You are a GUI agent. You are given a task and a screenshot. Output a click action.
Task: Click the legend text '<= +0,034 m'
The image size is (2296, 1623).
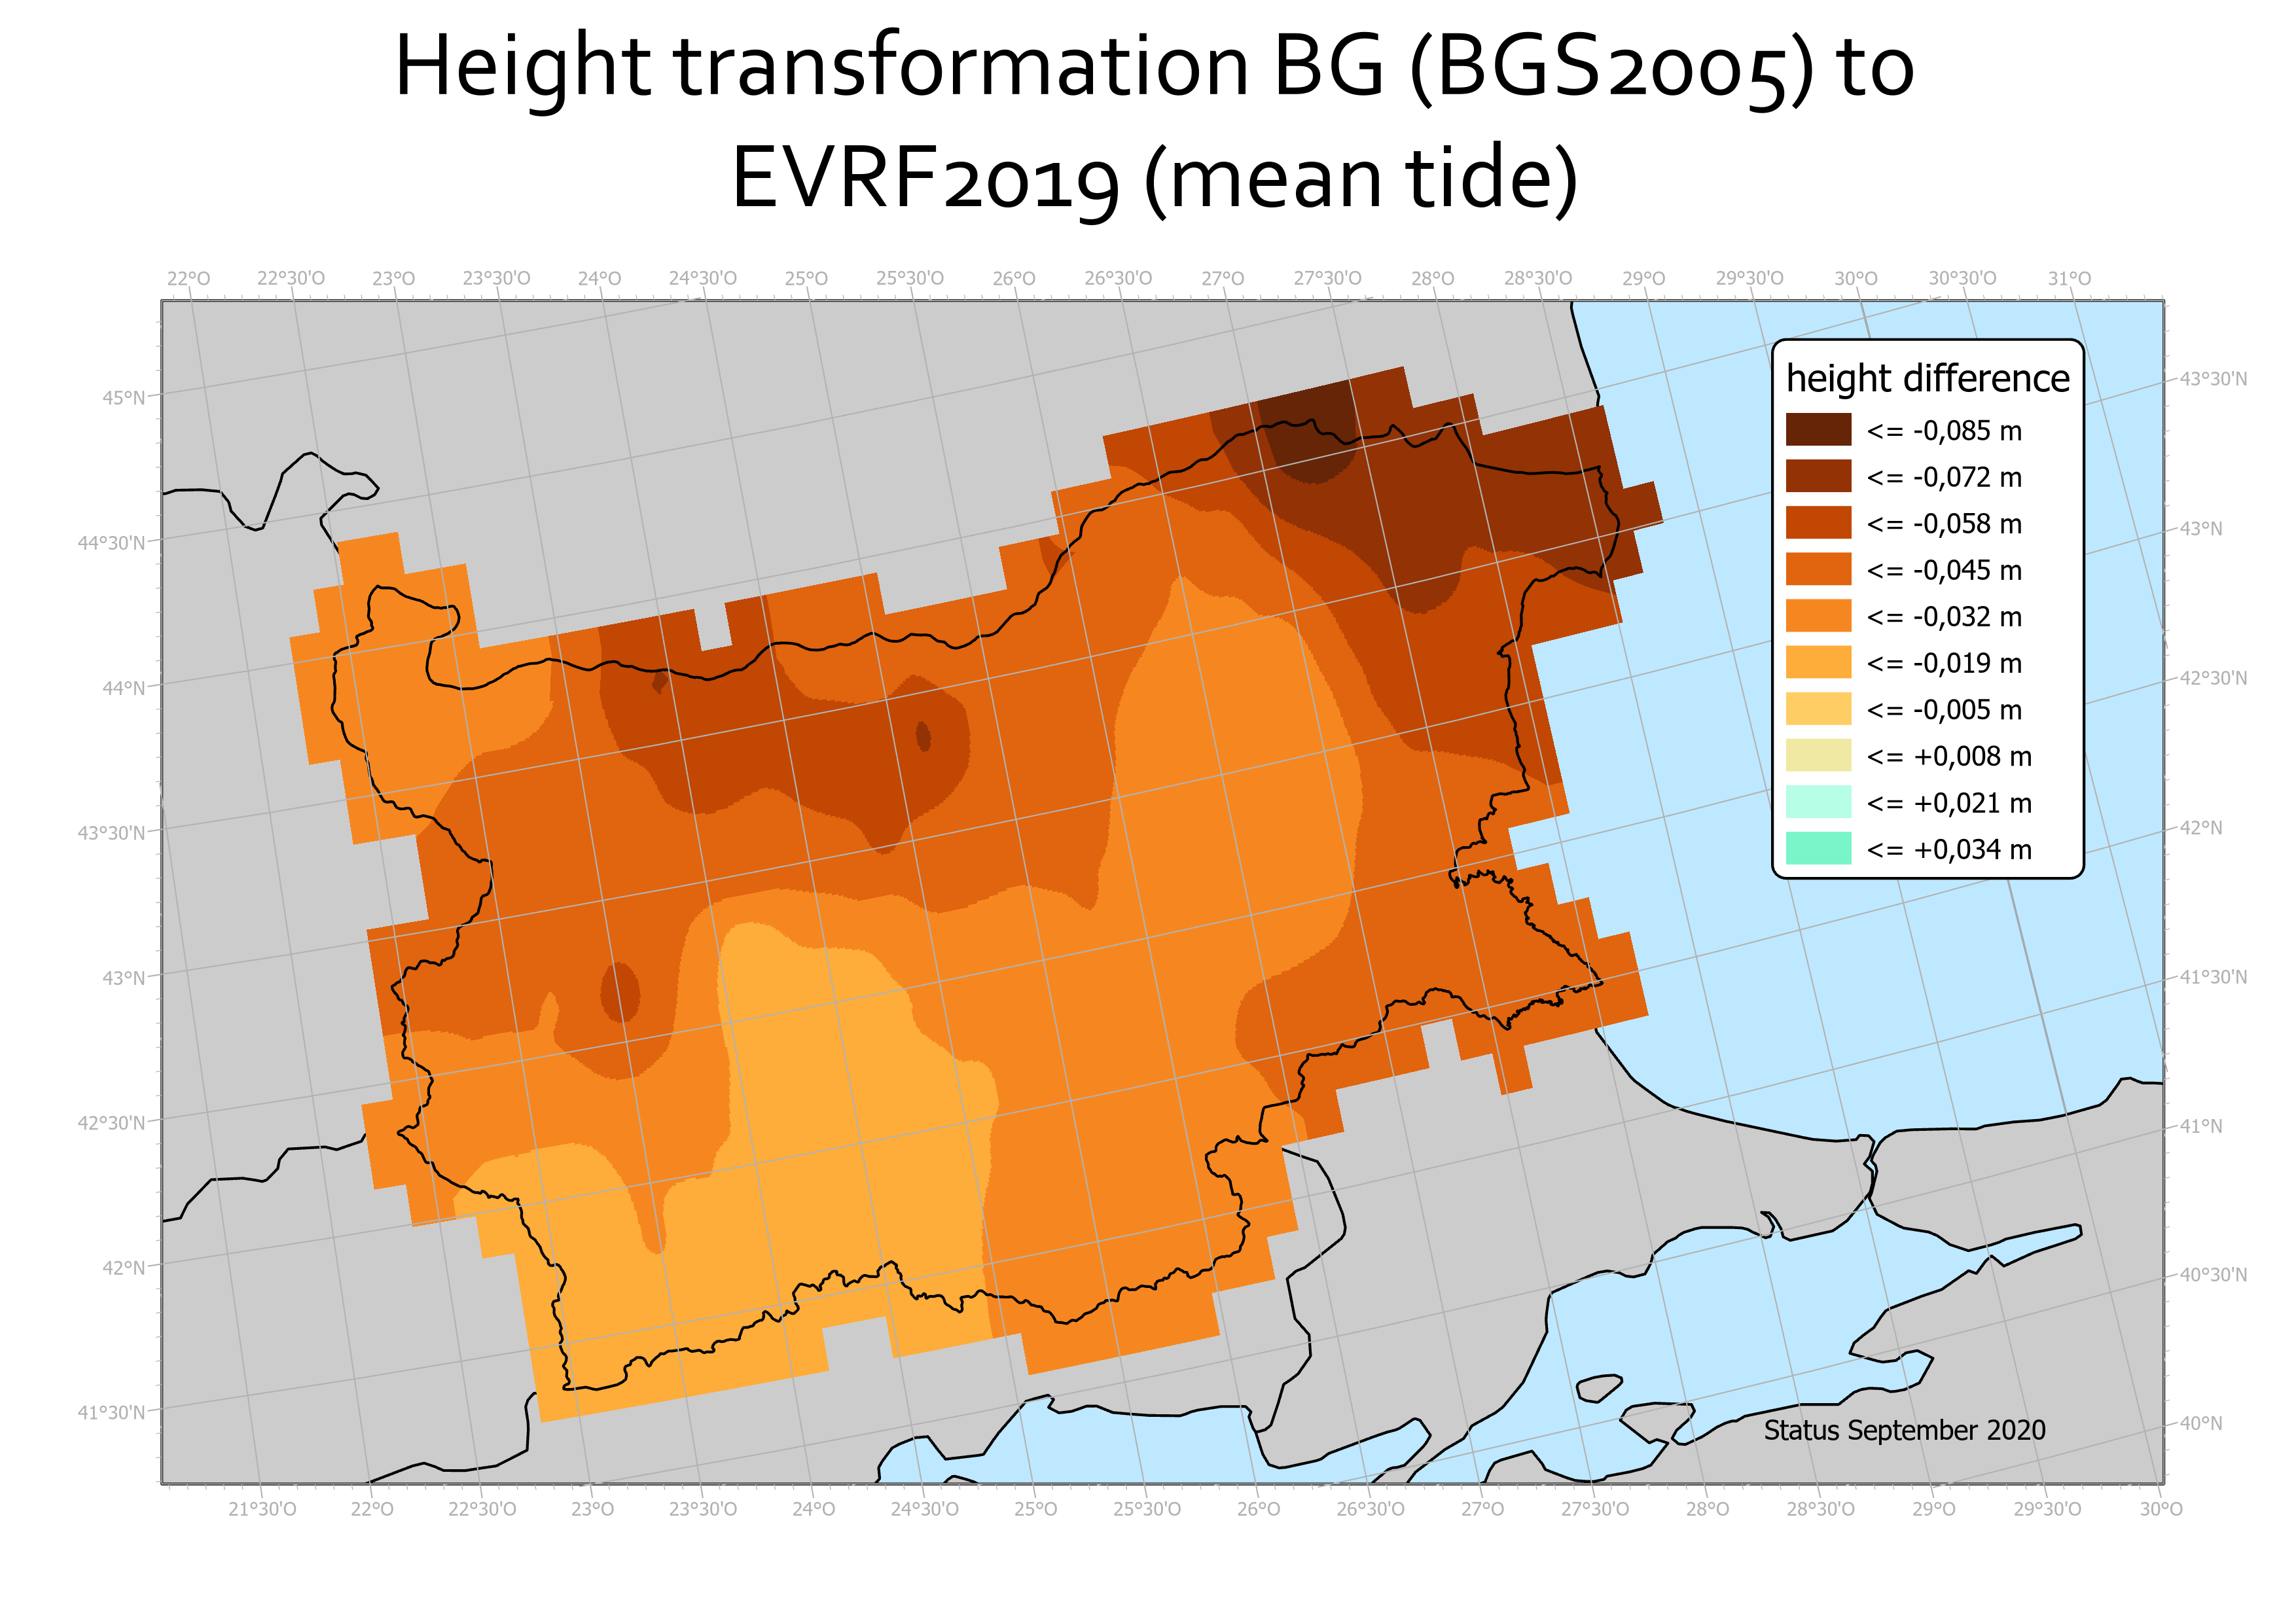click(1949, 849)
